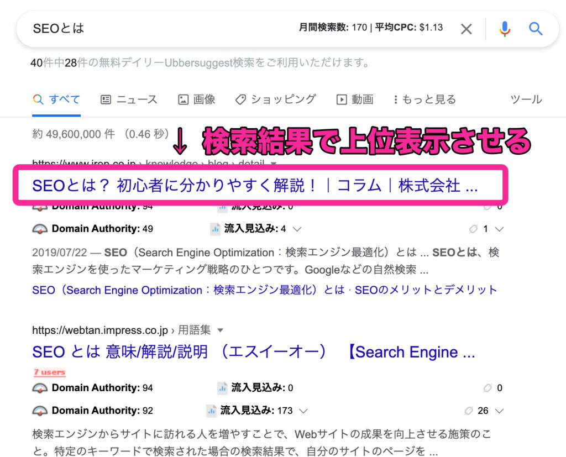Expand the 流入見込み: 4 chevron

click(297, 229)
